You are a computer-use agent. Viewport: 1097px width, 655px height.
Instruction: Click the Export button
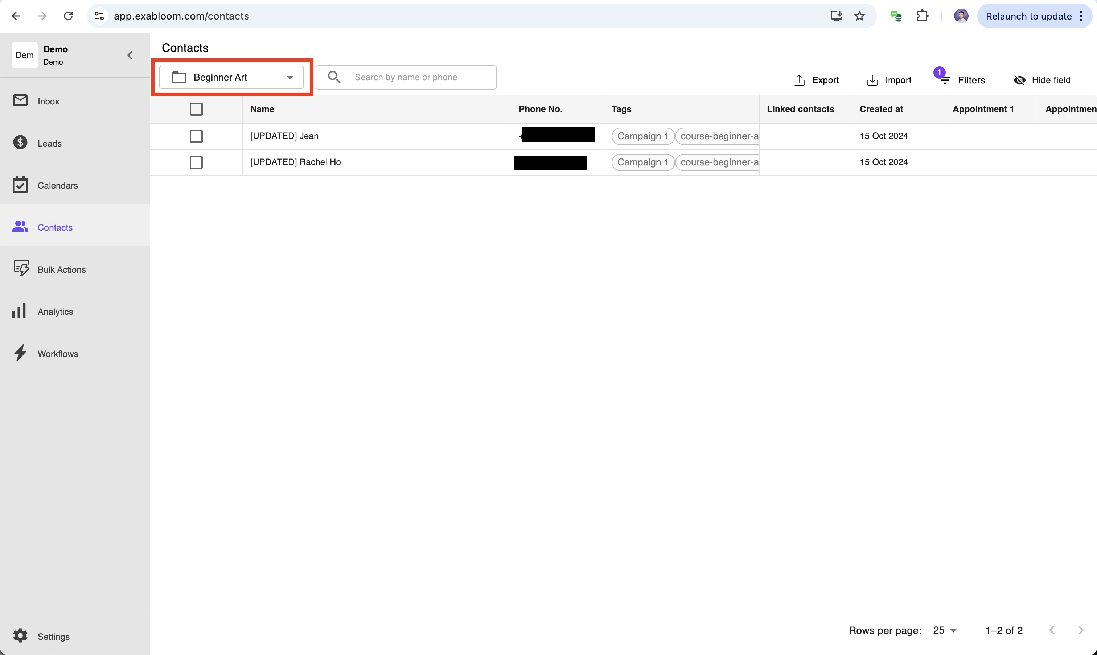816,80
